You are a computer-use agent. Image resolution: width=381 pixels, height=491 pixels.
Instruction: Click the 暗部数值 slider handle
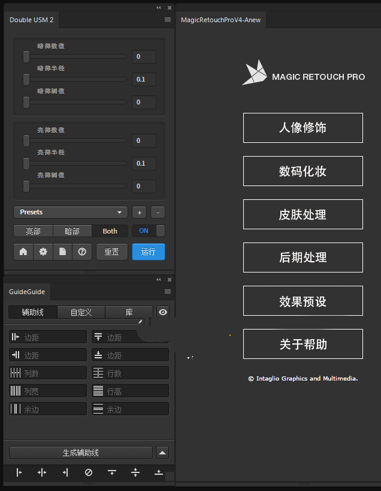(26, 56)
